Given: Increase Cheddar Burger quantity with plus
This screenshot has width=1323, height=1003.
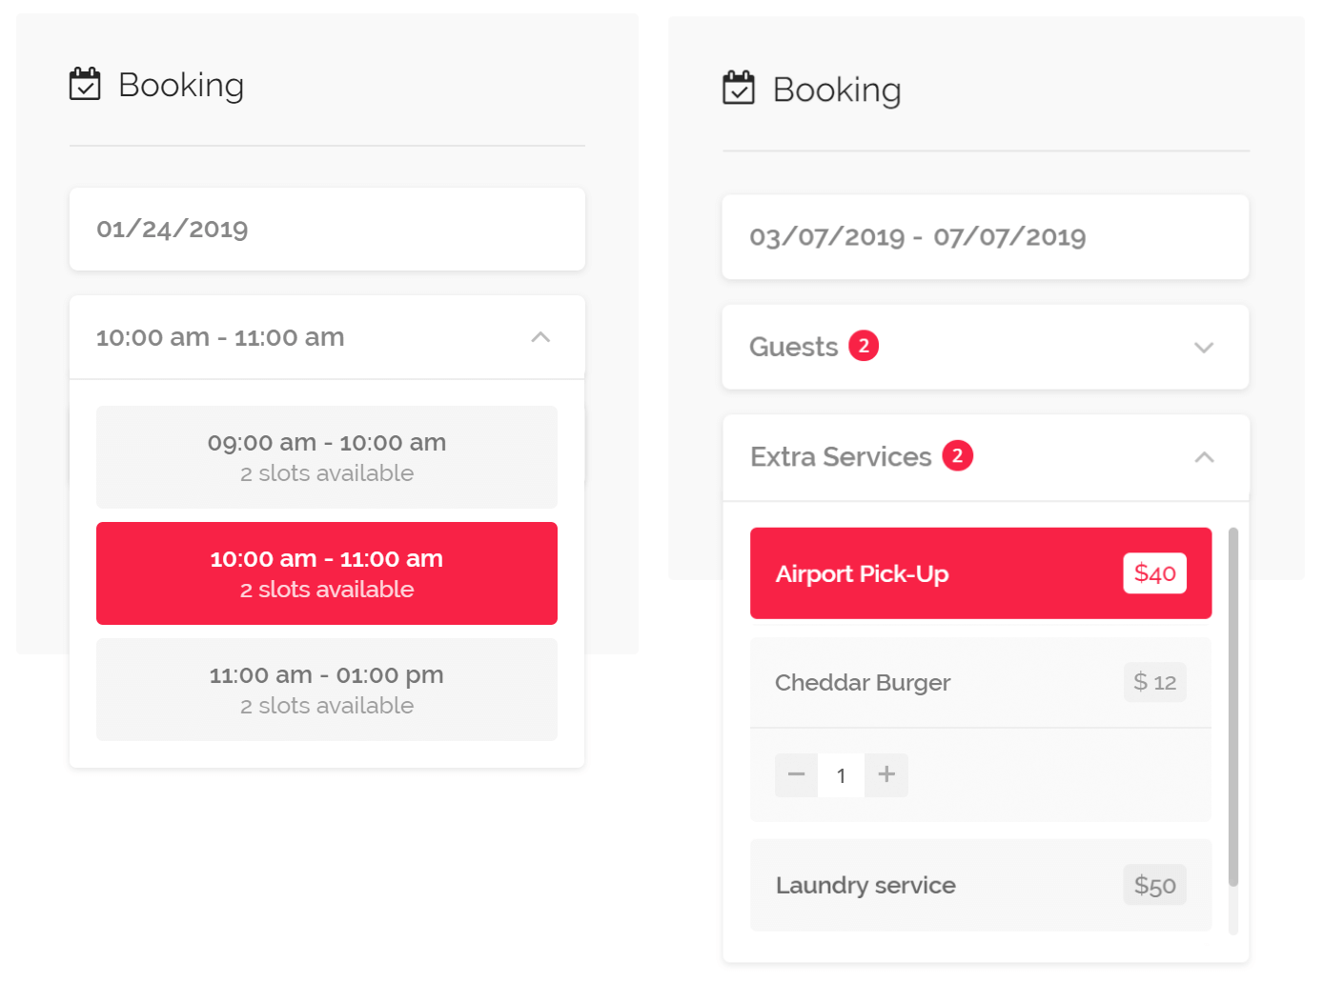Looking at the screenshot, I should (886, 775).
